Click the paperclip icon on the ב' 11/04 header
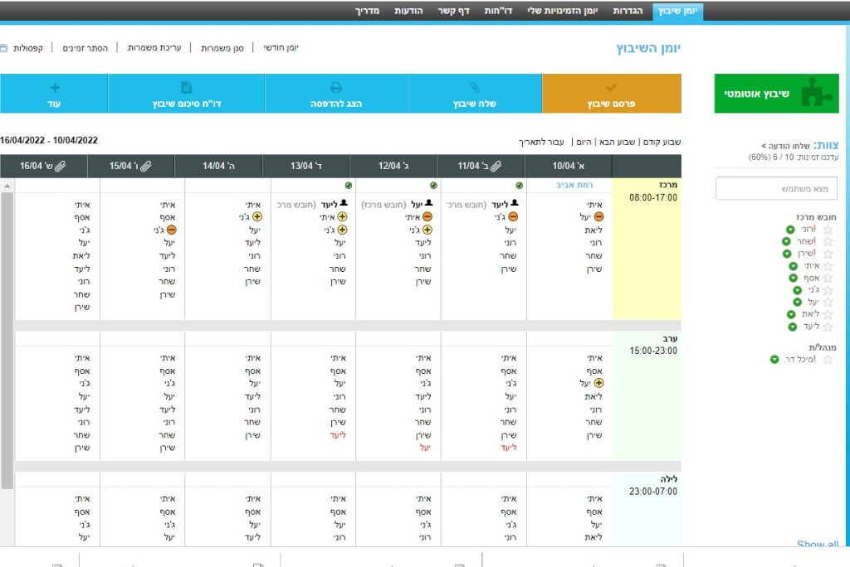The width and height of the screenshot is (850, 567). (x=495, y=166)
